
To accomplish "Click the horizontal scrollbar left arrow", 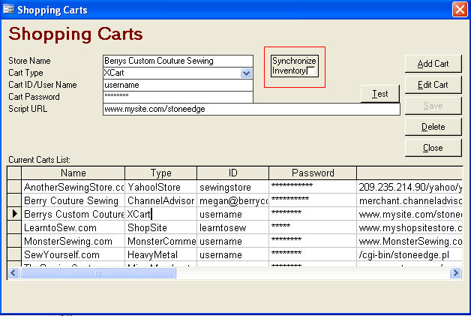I will (13, 273).
